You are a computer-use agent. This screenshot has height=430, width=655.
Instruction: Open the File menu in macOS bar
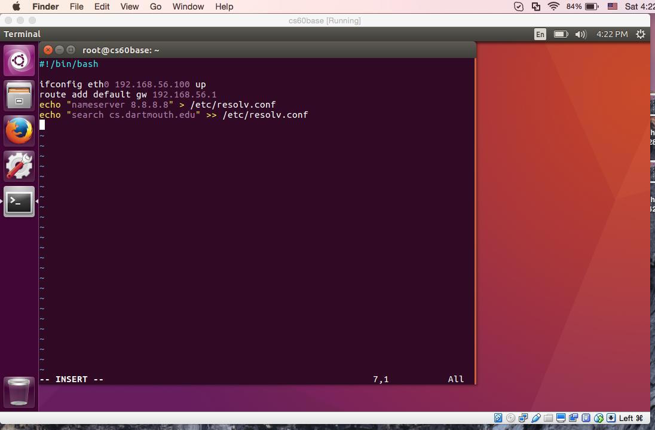[x=76, y=7]
